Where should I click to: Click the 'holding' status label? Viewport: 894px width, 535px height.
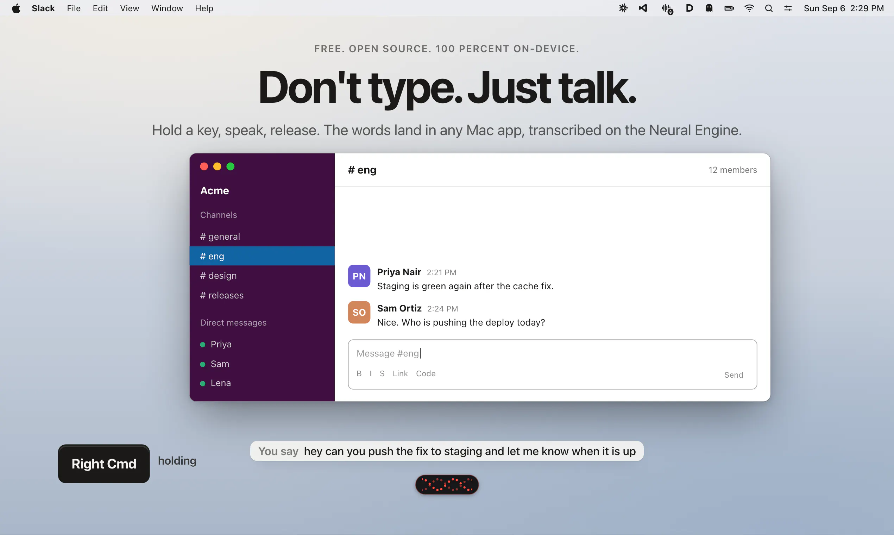coord(177,461)
